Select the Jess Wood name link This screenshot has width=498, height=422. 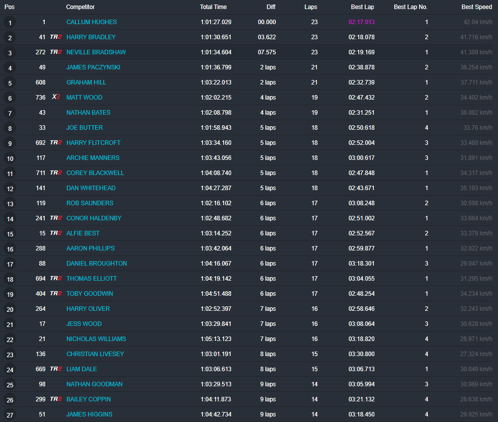(84, 324)
